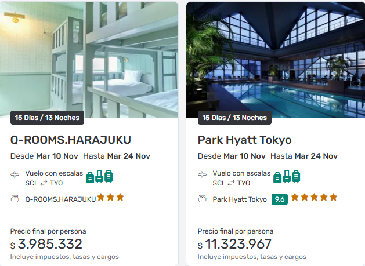Click the 9.6 rating badge
365x266 pixels.
(280, 199)
